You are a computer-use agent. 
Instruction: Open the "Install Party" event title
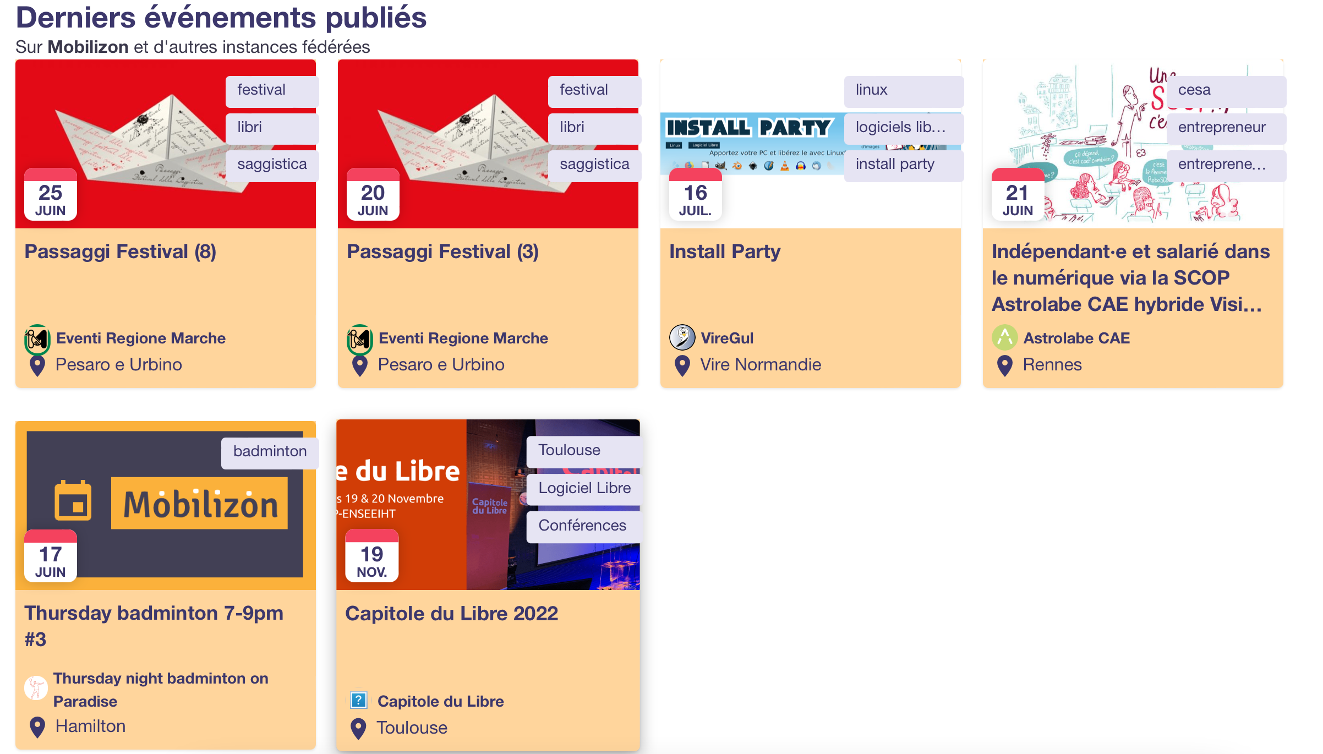tap(724, 252)
